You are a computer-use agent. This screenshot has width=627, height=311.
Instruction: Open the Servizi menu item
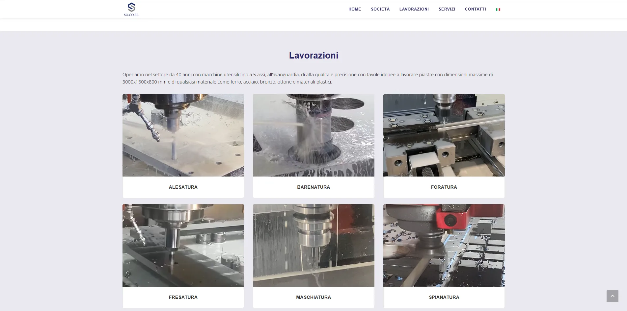click(447, 9)
